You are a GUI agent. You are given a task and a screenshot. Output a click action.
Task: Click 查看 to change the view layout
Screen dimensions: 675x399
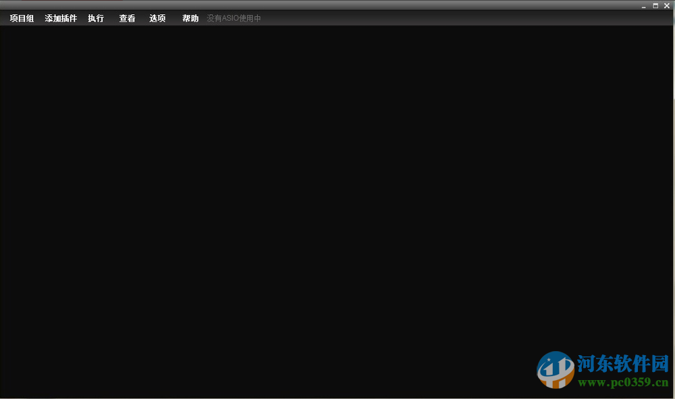127,18
